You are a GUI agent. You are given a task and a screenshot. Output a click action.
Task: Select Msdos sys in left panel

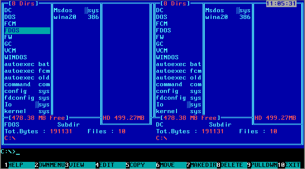pos(76,10)
